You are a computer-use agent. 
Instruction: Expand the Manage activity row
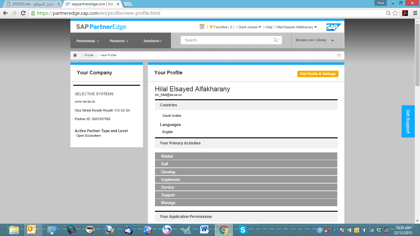[x=246, y=203]
